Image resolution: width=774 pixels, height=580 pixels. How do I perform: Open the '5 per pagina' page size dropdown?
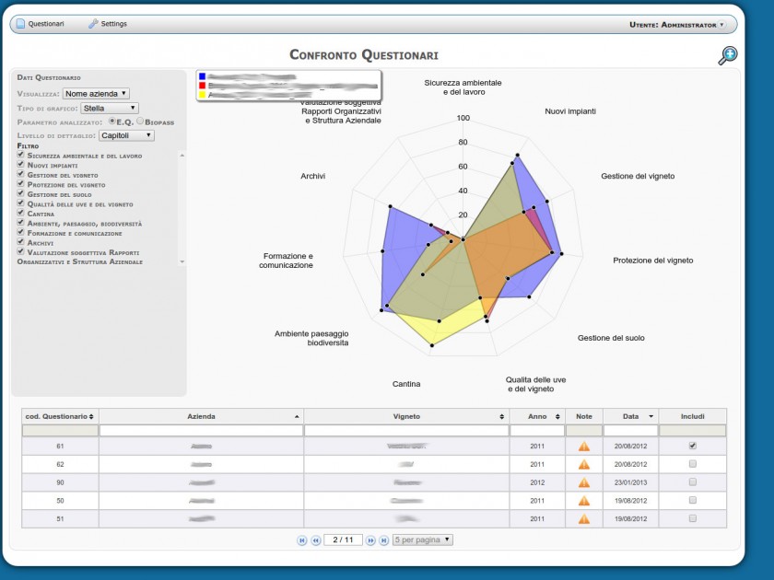(422, 540)
